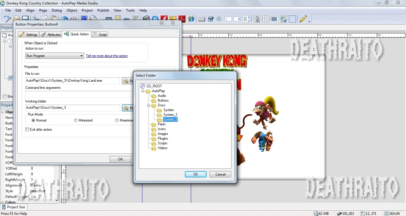Click the 62 MB status bar entry
Image resolution: width=406 pixels, height=216 pixels.
pyautogui.click(x=321, y=213)
